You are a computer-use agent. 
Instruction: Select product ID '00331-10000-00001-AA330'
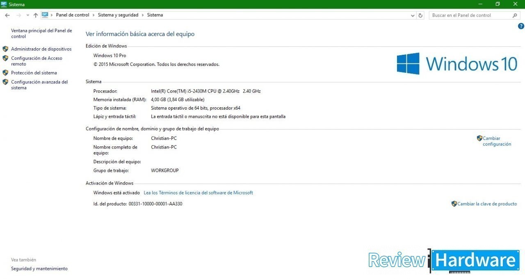coord(155,204)
